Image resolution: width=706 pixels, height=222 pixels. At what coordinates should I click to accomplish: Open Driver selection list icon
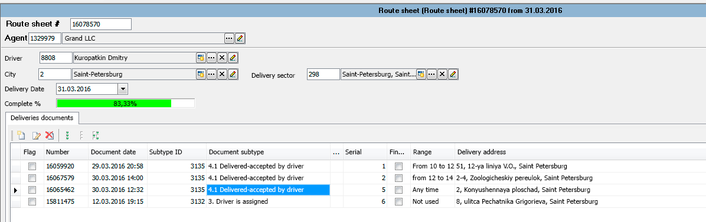[x=200, y=58]
